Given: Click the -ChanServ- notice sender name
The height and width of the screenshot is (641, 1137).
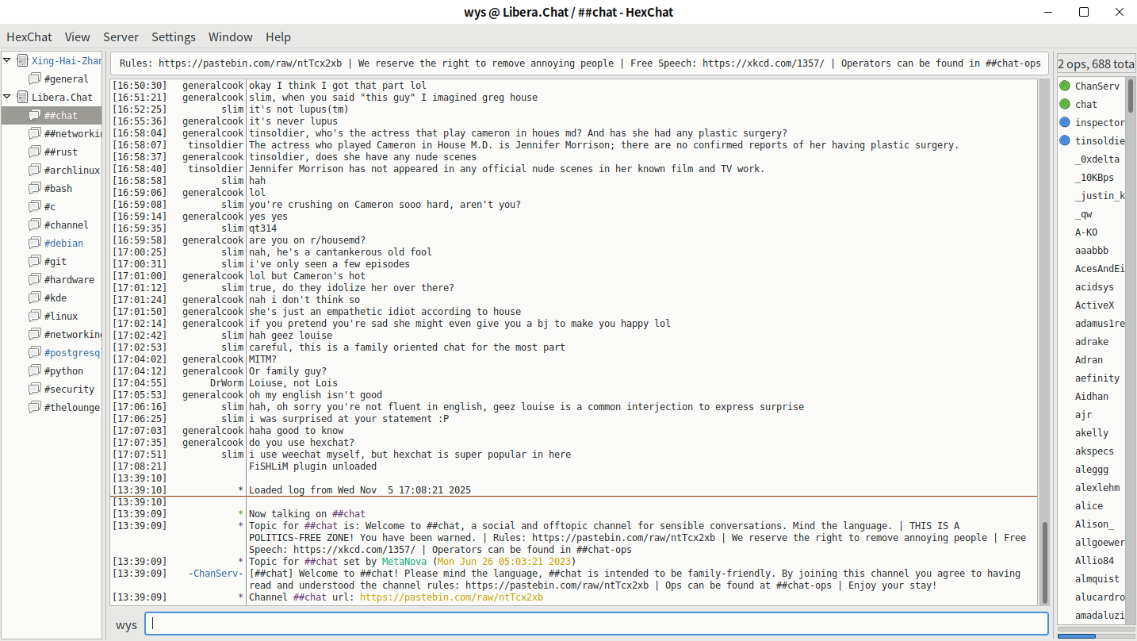Looking at the screenshot, I should pos(216,574).
